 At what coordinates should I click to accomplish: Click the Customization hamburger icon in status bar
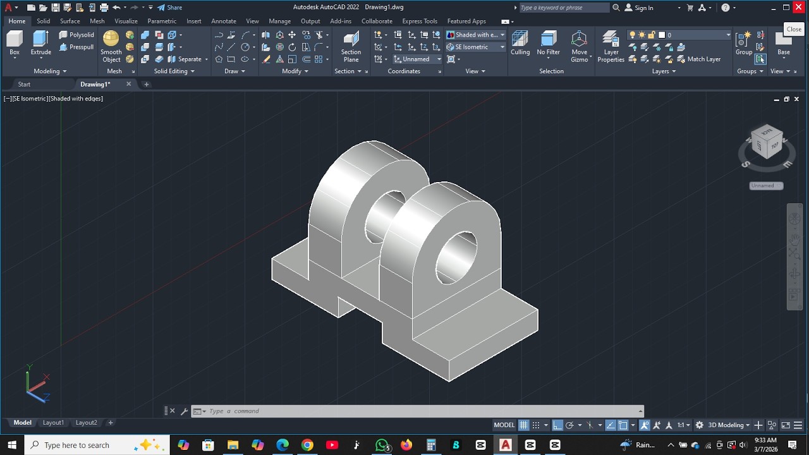click(798, 425)
